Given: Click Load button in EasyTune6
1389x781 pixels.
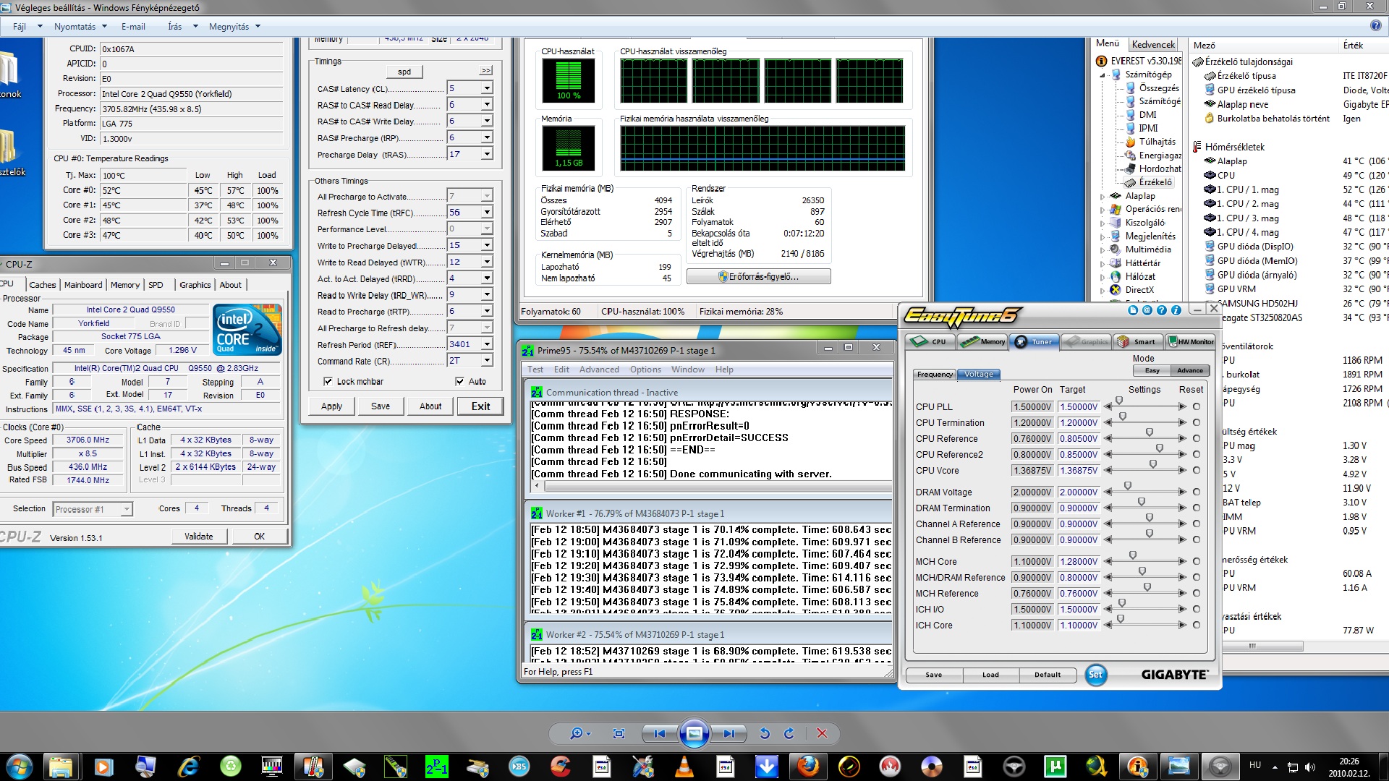Looking at the screenshot, I should (x=990, y=675).
